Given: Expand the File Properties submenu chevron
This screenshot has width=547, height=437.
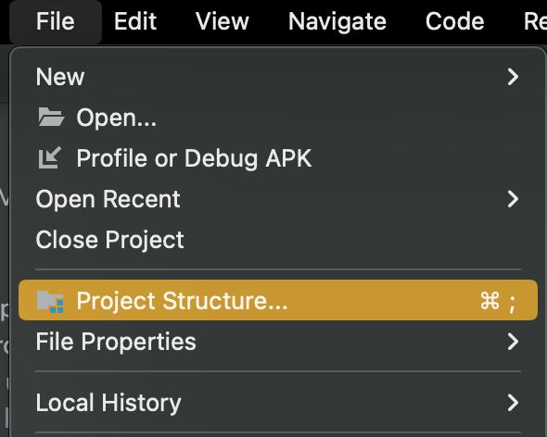Looking at the screenshot, I should click(x=513, y=342).
